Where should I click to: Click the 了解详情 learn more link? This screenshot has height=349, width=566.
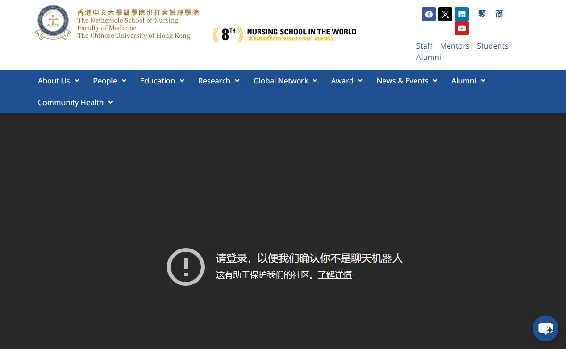[335, 275]
